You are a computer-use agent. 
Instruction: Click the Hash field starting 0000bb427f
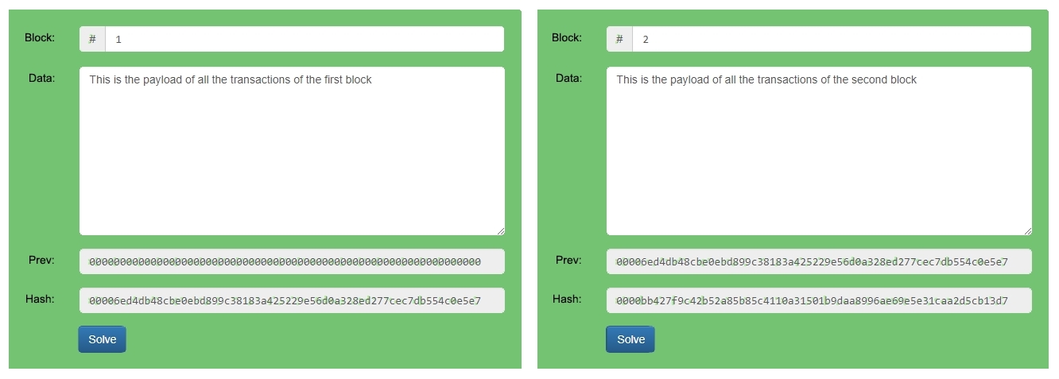(819, 300)
